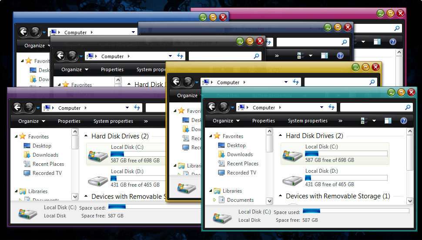Image resolution: width=422 pixels, height=240 pixels.
Task: Click Back arrow in teal window
Action: [212, 107]
